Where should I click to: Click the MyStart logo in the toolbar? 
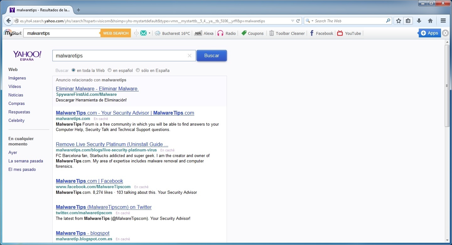click(x=13, y=33)
